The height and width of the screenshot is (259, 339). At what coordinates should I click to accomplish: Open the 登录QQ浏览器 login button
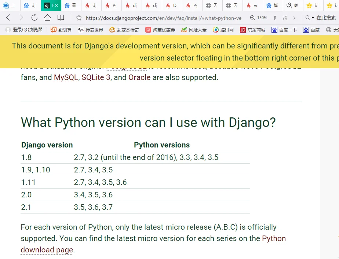(x=24, y=30)
